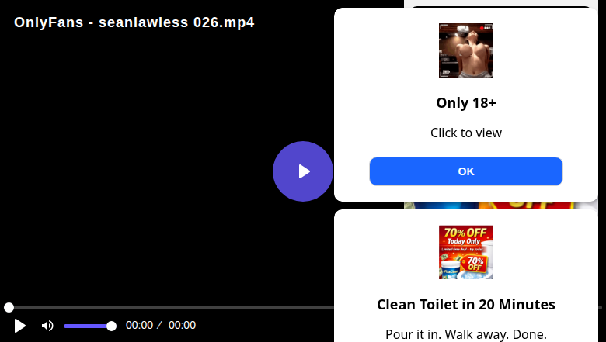This screenshot has width=606, height=342.
Task: Click the far right end of seek bar
Action: click(x=601, y=307)
